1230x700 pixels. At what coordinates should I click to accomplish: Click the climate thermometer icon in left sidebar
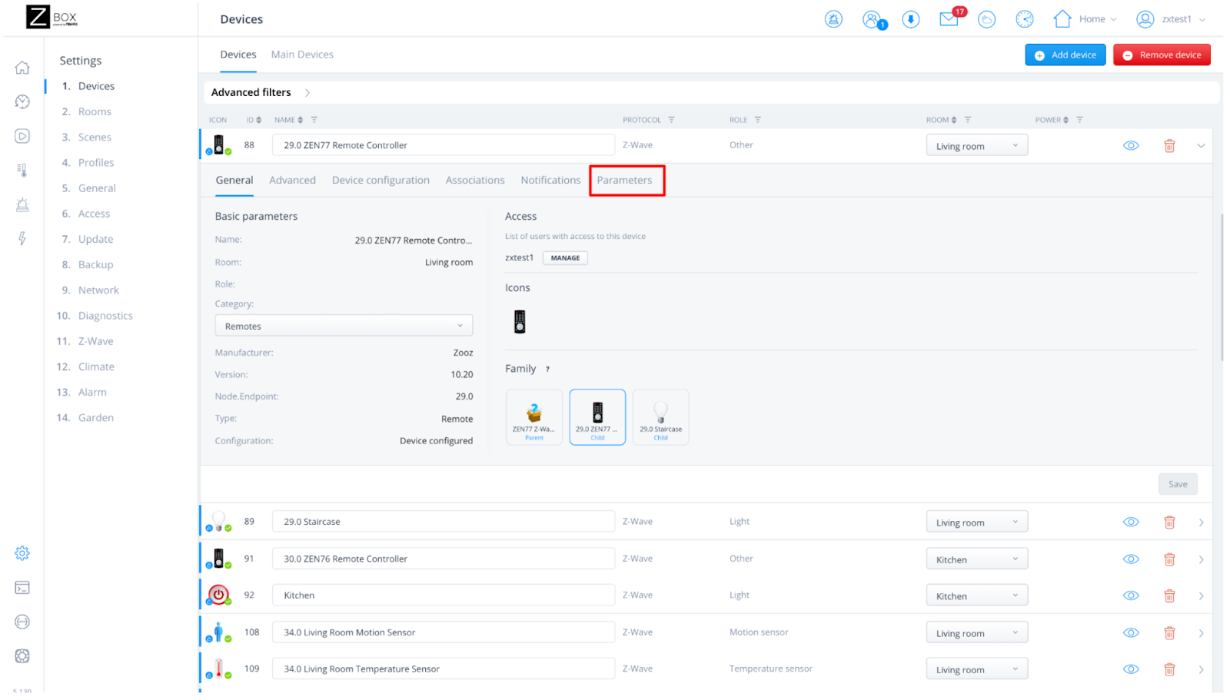22,170
